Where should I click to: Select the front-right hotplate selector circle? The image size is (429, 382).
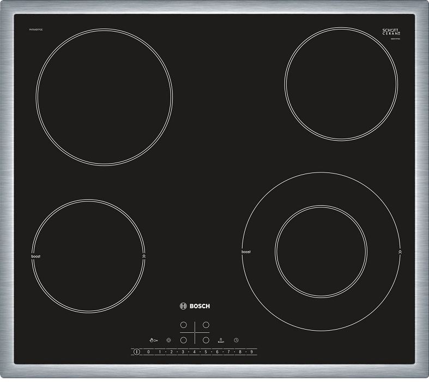[x=206, y=340]
